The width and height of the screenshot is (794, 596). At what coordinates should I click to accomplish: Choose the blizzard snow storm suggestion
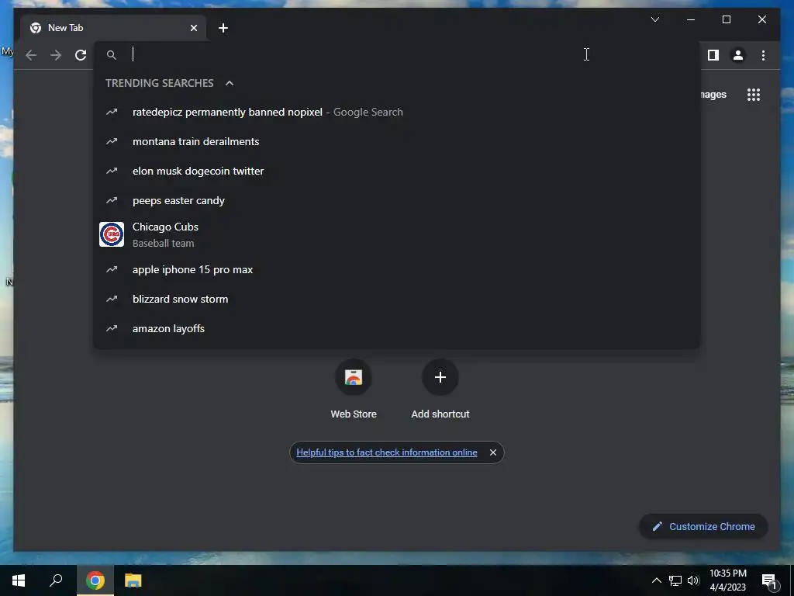pyautogui.click(x=397, y=299)
